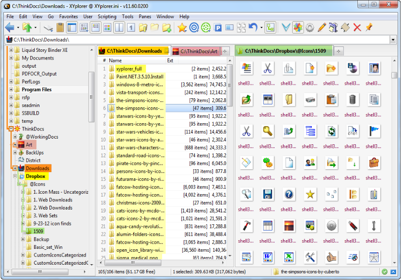Click the clipboard paste icon
401x280 pixels.
tap(60, 27)
